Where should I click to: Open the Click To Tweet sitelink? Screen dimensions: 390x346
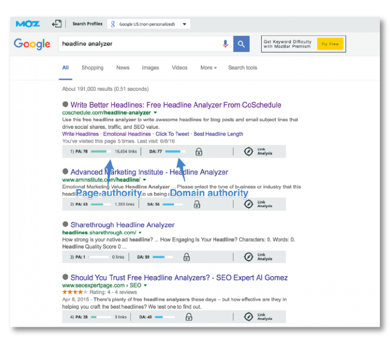click(172, 134)
